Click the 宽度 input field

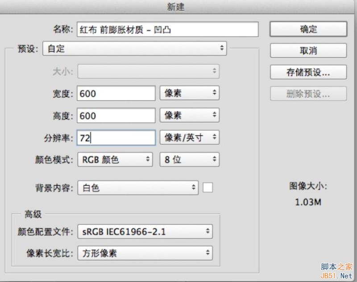116,93
